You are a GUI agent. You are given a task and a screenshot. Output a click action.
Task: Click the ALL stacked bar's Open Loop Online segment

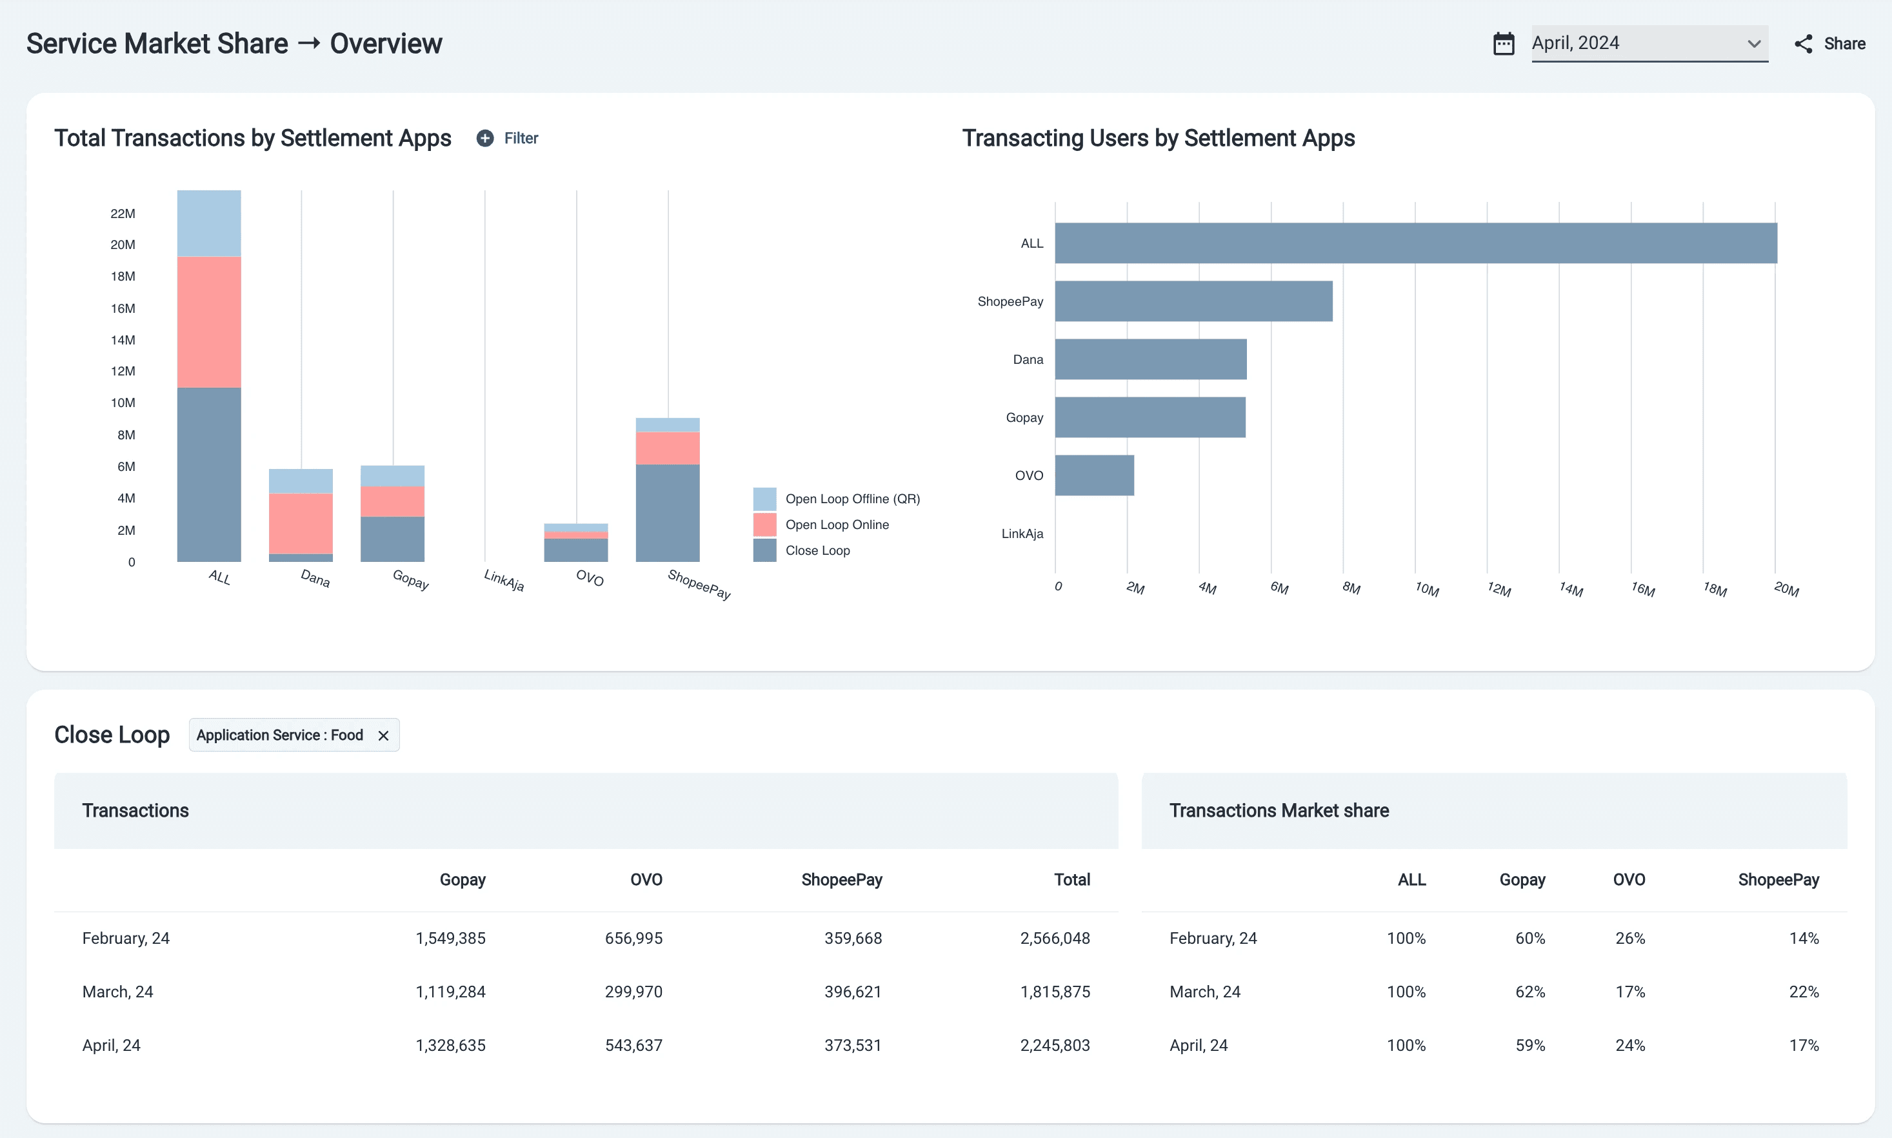(208, 322)
